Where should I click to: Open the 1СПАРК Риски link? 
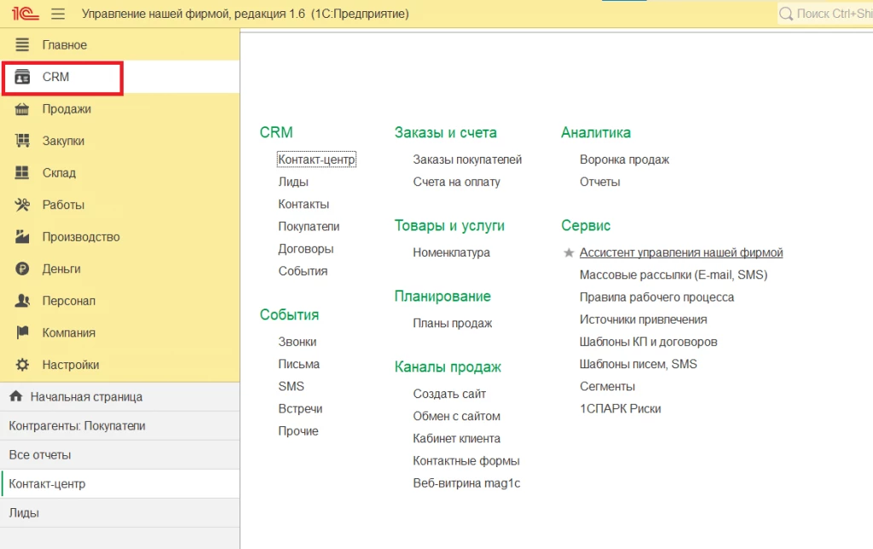(x=621, y=408)
